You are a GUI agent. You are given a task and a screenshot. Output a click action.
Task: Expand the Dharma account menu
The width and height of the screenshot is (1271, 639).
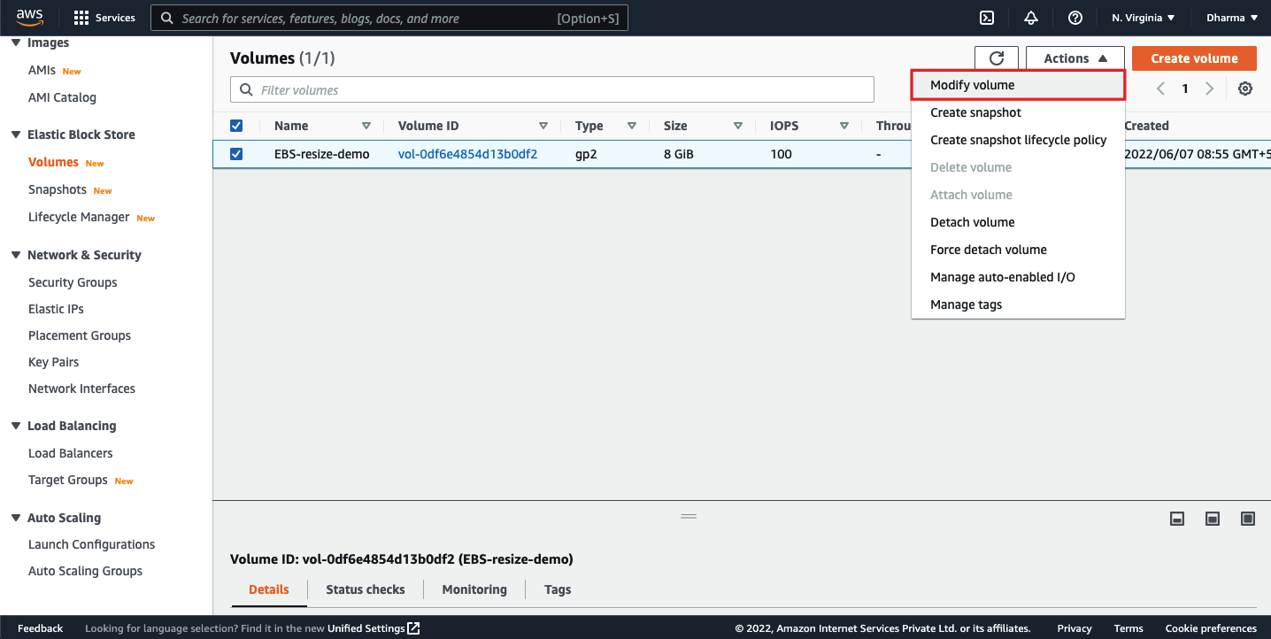(x=1231, y=18)
